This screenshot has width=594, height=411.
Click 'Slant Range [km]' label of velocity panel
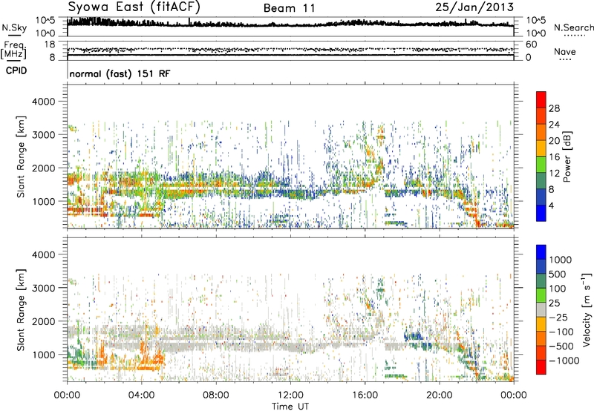[x=21, y=310]
